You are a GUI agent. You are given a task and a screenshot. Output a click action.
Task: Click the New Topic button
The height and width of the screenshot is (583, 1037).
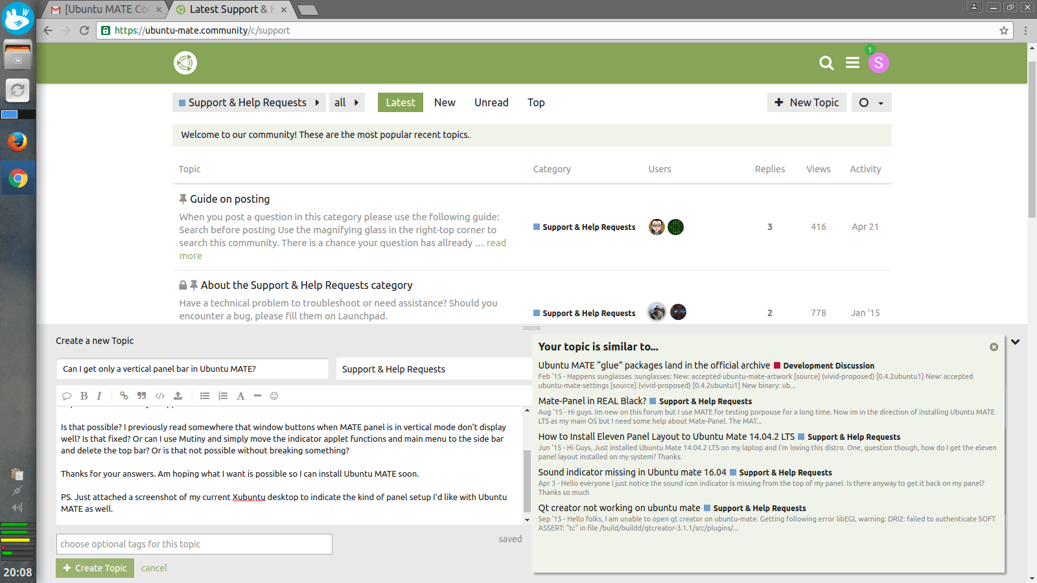click(807, 102)
